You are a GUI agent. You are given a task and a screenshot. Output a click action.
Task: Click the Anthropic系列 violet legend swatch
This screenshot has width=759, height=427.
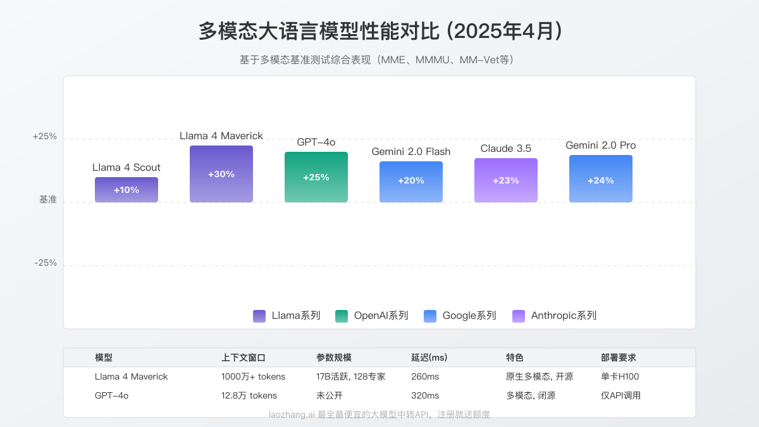519,316
